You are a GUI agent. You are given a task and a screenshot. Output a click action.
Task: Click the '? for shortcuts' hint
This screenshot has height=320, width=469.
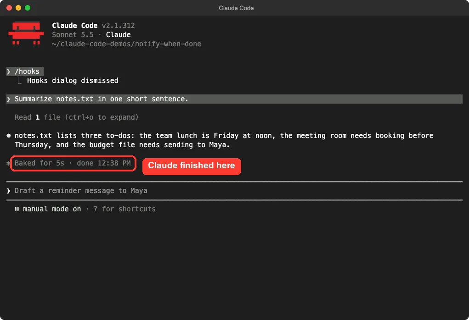pyautogui.click(x=124, y=209)
